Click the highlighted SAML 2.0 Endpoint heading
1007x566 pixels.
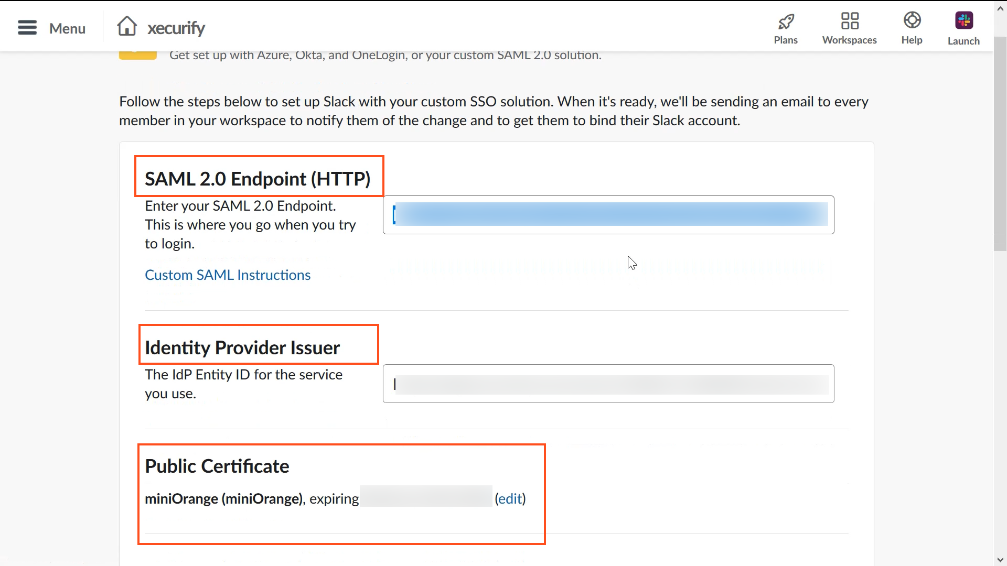point(258,178)
